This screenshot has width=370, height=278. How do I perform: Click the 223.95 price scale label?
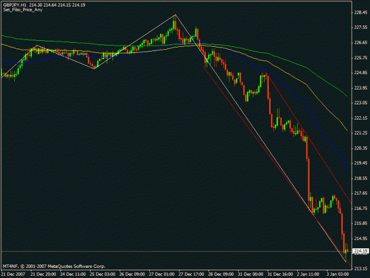tap(361, 88)
